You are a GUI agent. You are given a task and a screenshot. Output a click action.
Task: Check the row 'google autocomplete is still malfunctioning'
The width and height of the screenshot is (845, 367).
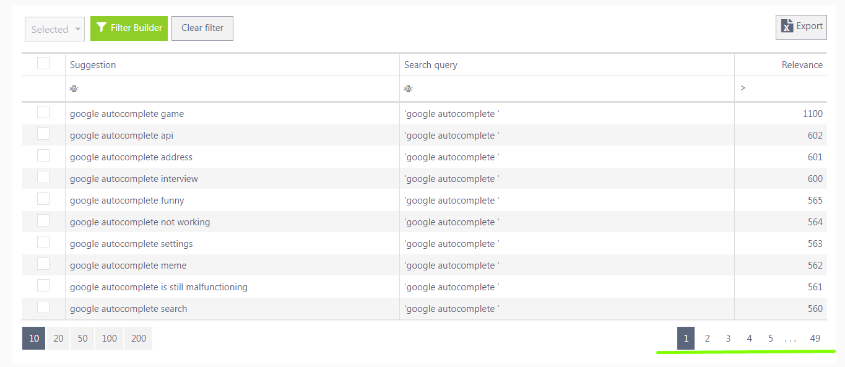click(x=43, y=285)
